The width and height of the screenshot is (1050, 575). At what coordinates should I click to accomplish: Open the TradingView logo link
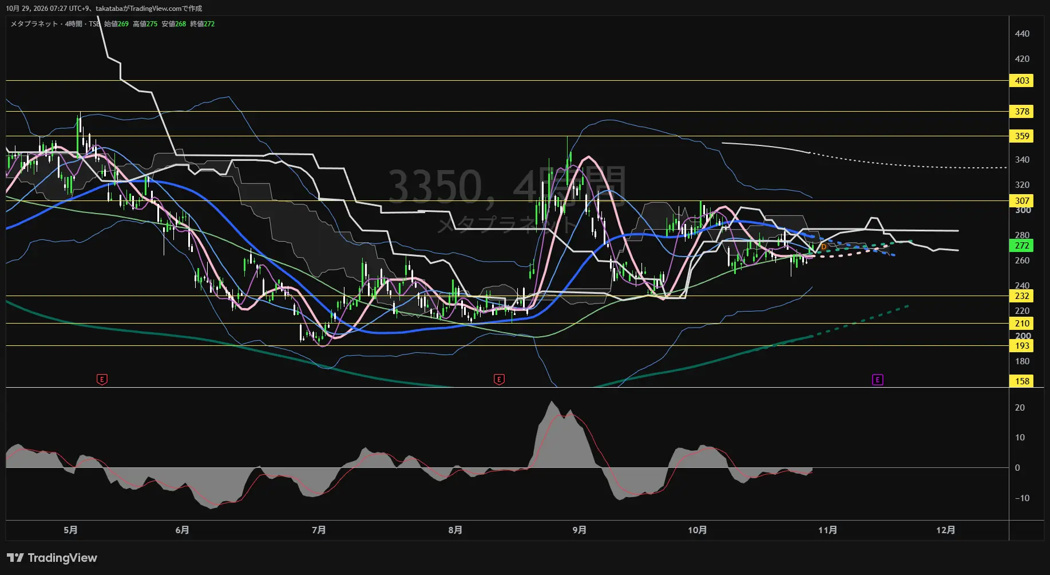[52, 558]
